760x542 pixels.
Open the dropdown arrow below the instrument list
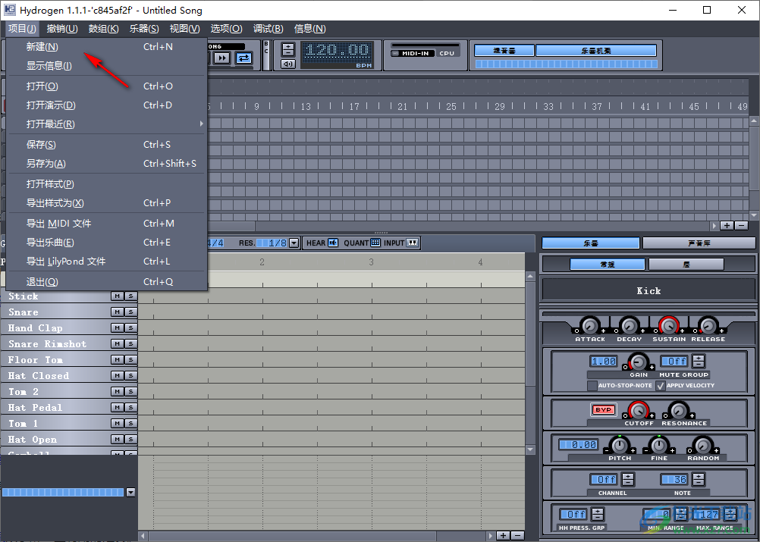130,492
